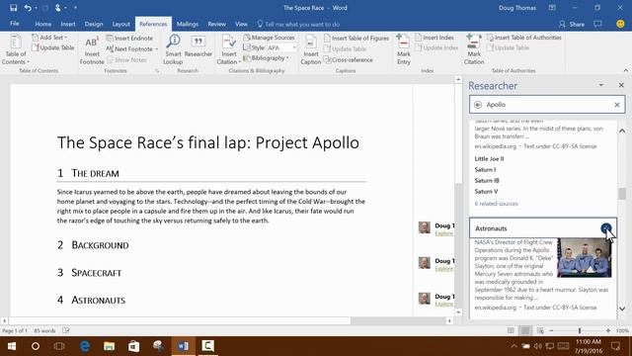This screenshot has width=632, height=356.
Task: Update Table in Table of Contents group
Action: (52, 47)
